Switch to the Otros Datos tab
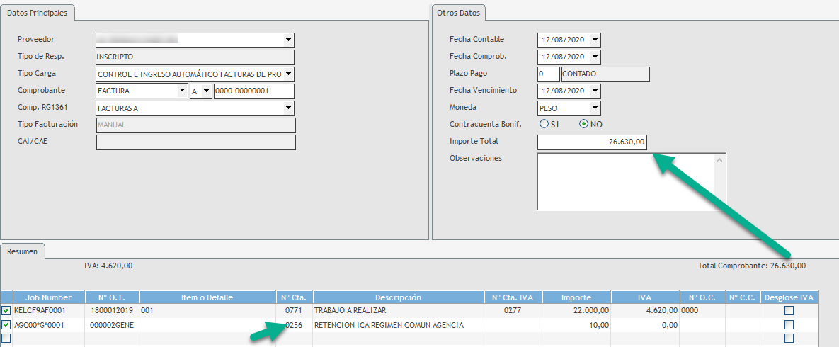The image size is (839, 347). [459, 13]
